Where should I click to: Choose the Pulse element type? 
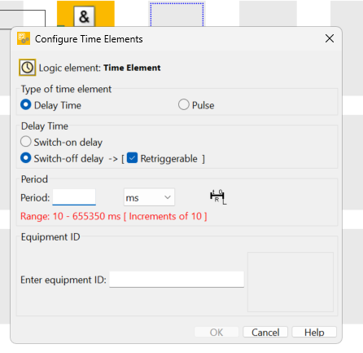(196, 105)
